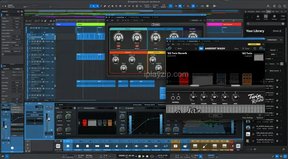Screen dimensions: 288x159
Task: Toggle autoscroll blue toolbar button
Action: [180, 6]
